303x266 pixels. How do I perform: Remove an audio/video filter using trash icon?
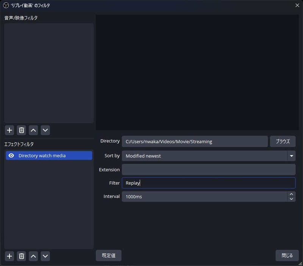click(21, 130)
